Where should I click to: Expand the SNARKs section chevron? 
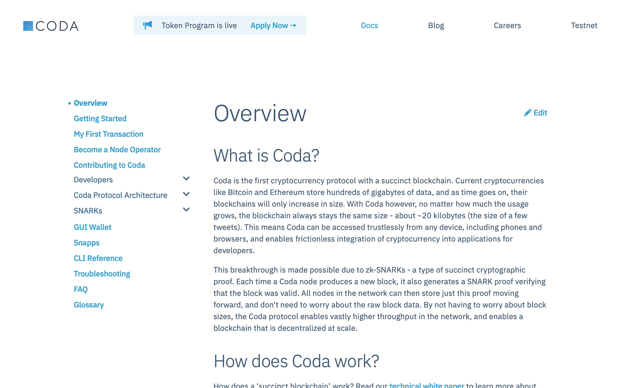point(186,210)
